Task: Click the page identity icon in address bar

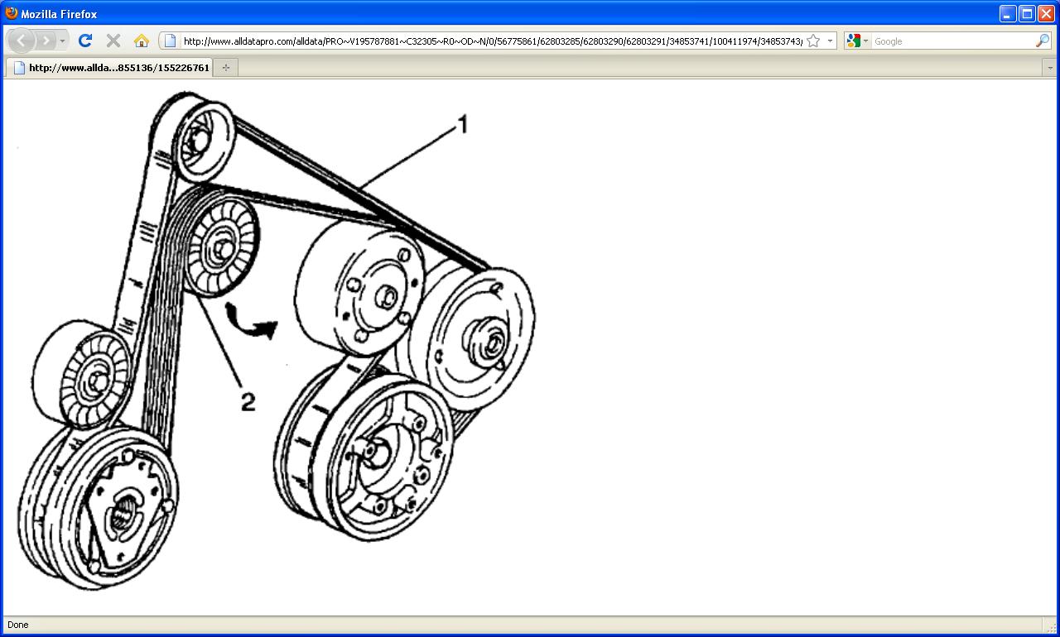Action: coord(170,41)
